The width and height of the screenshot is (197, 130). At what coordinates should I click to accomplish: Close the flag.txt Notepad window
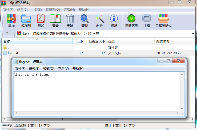[x=179, y=61]
